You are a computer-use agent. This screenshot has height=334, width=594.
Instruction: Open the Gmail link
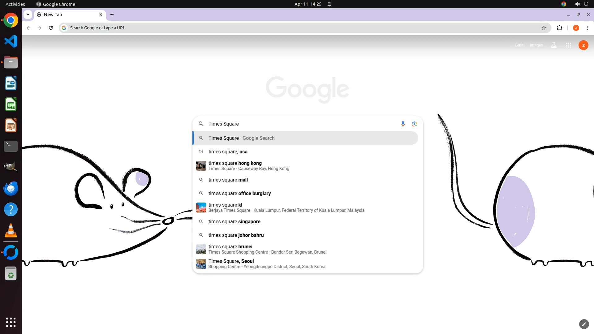(x=520, y=45)
